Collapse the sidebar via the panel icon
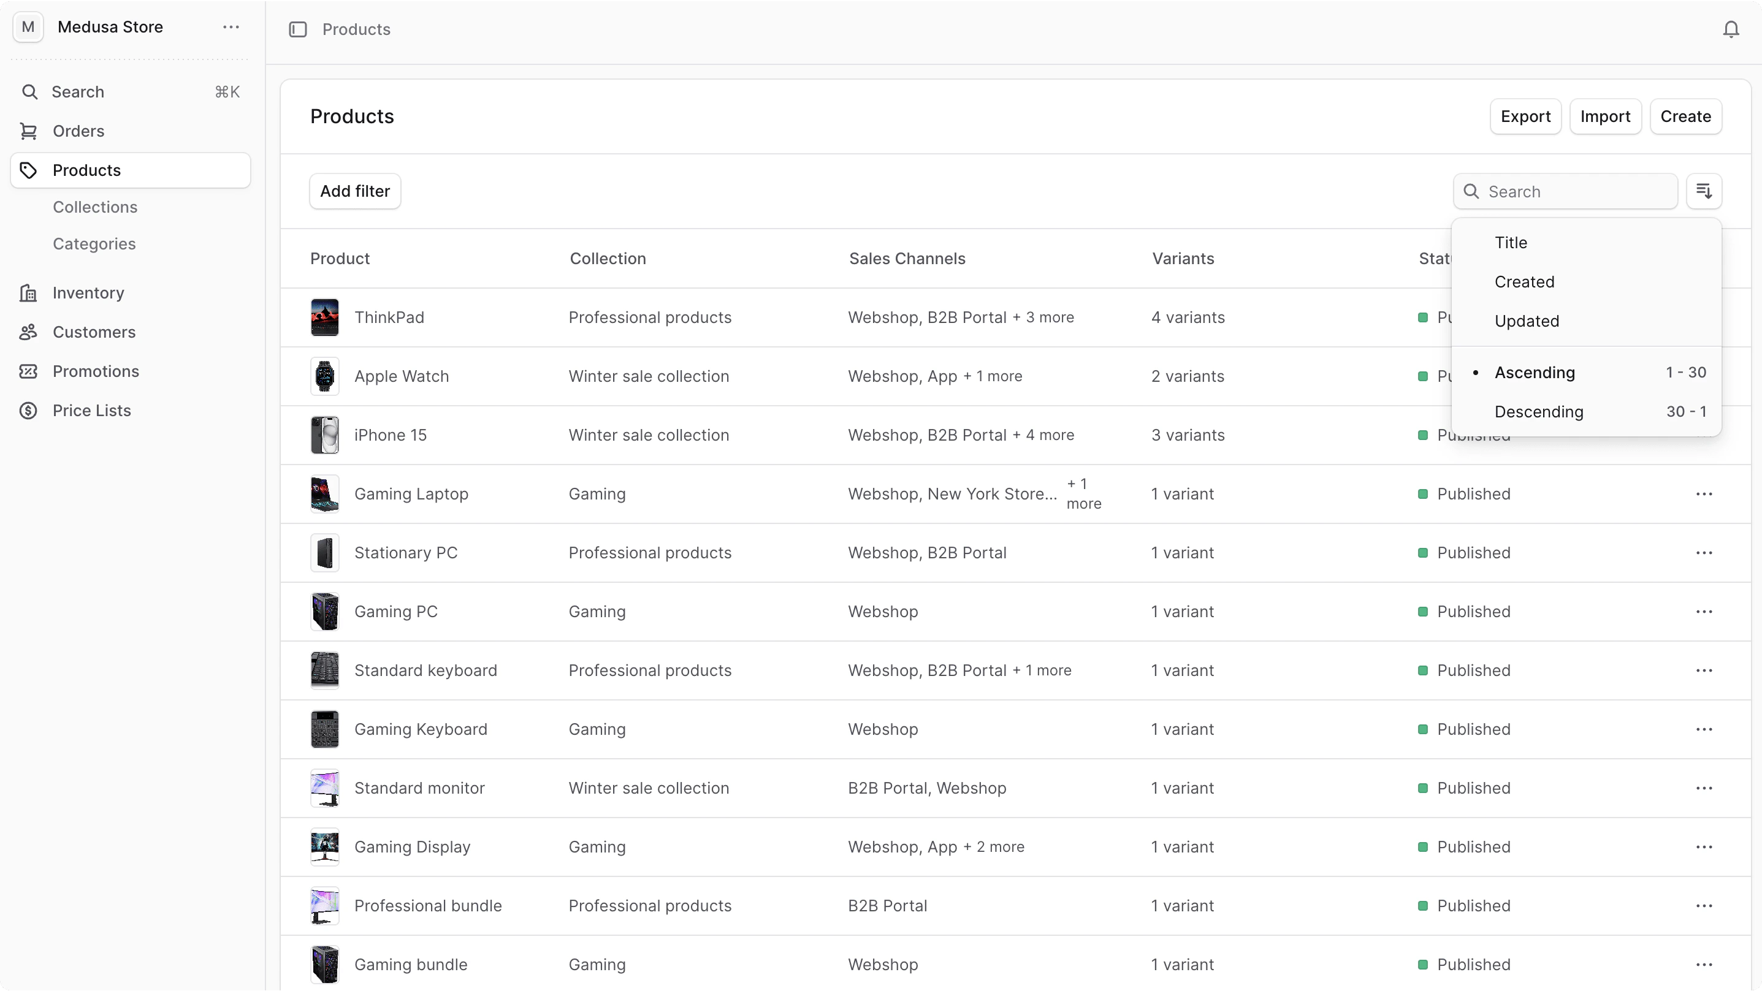The width and height of the screenshot is (1762, 991). 298,29
